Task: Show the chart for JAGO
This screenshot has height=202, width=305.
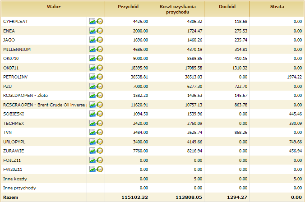Action: click(x=92, y=40)
